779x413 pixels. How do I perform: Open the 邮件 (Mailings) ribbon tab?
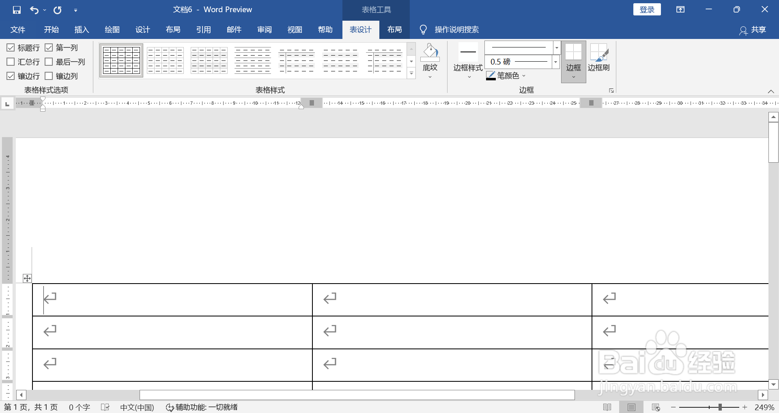pyautogui.click(x=234, y=29)
